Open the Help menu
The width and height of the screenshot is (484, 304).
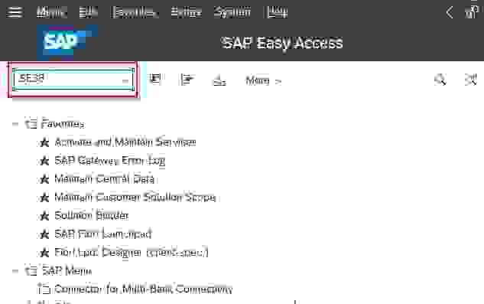277,12
